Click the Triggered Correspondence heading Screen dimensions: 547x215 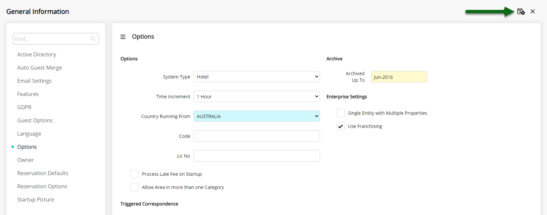click(x=149, y=204)
